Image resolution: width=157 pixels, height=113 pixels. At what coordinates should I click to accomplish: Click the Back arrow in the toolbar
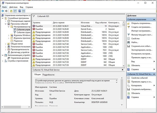tap(3, 11)
